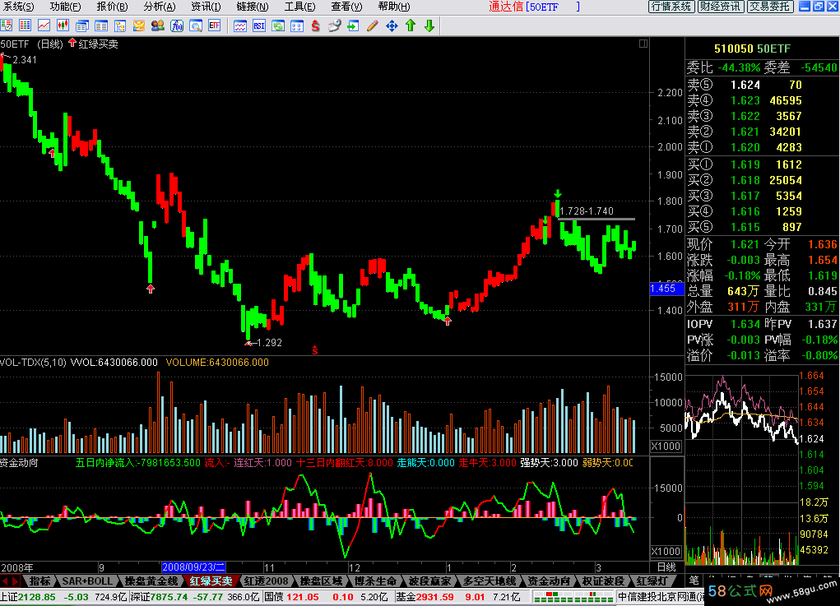Image resolution: width=840 pixels, height=606 pixels.
Task: Click the 财经资讯 button
Action: [721, 7]
